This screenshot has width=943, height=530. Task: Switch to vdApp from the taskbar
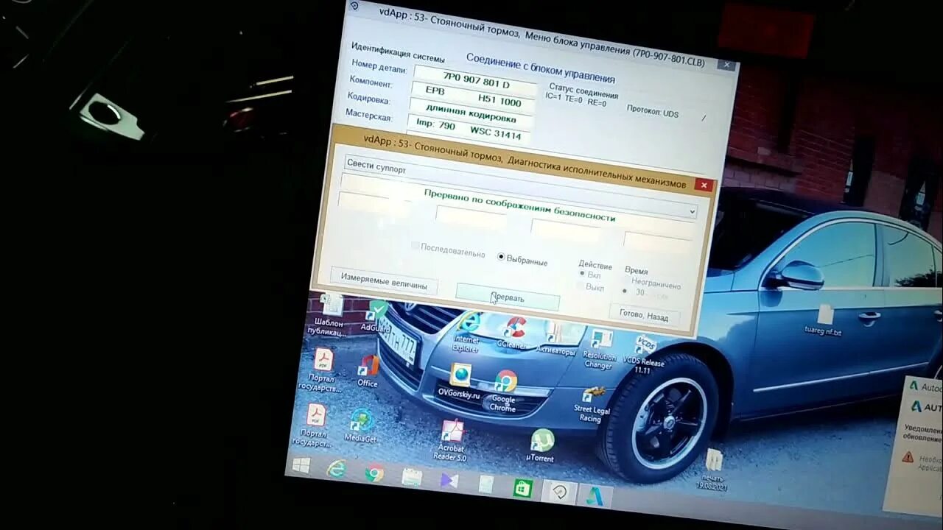[559, 493]
